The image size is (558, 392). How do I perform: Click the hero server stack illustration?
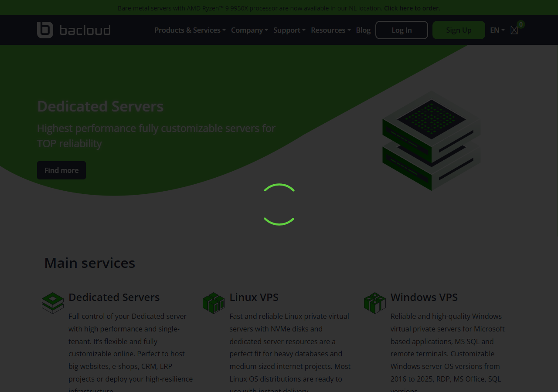(432, 140)
